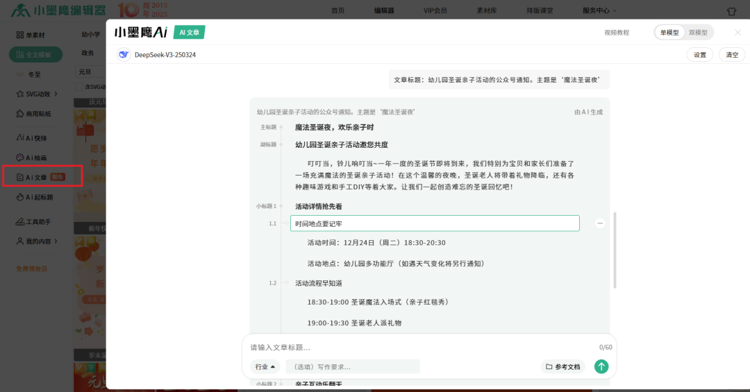Screen dimensions: 750x392
Task: Open 工具助手 in the sidebar
Action: [33, 222]
